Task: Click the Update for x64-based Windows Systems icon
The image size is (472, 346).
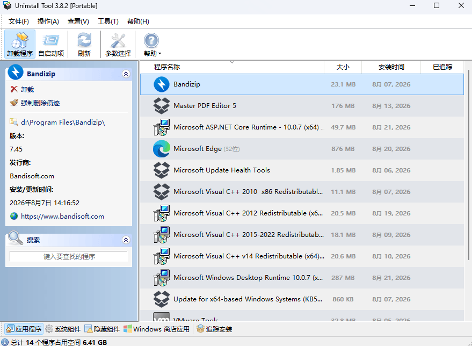Action: point(162,299)
